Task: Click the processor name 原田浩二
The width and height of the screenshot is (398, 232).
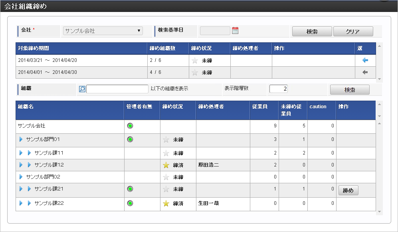Action: 208,165
